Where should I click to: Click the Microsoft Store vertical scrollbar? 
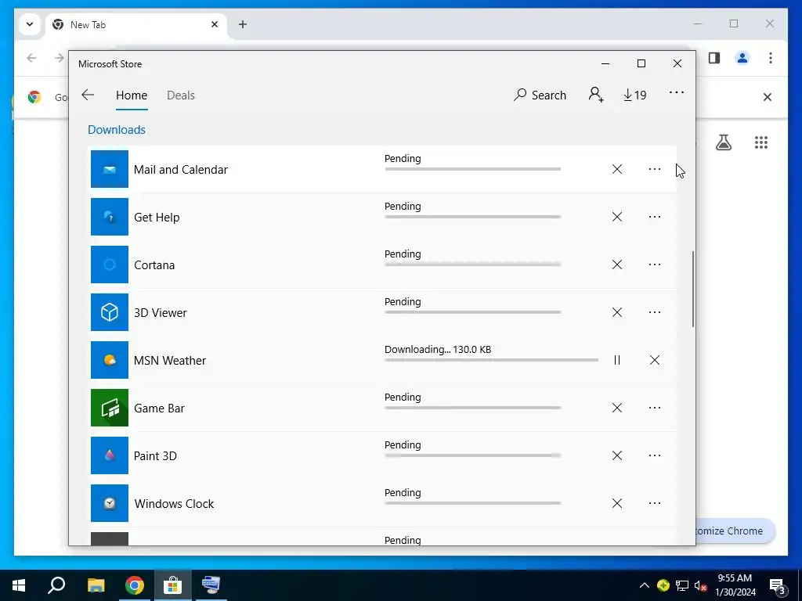click(x=693, y=289)
